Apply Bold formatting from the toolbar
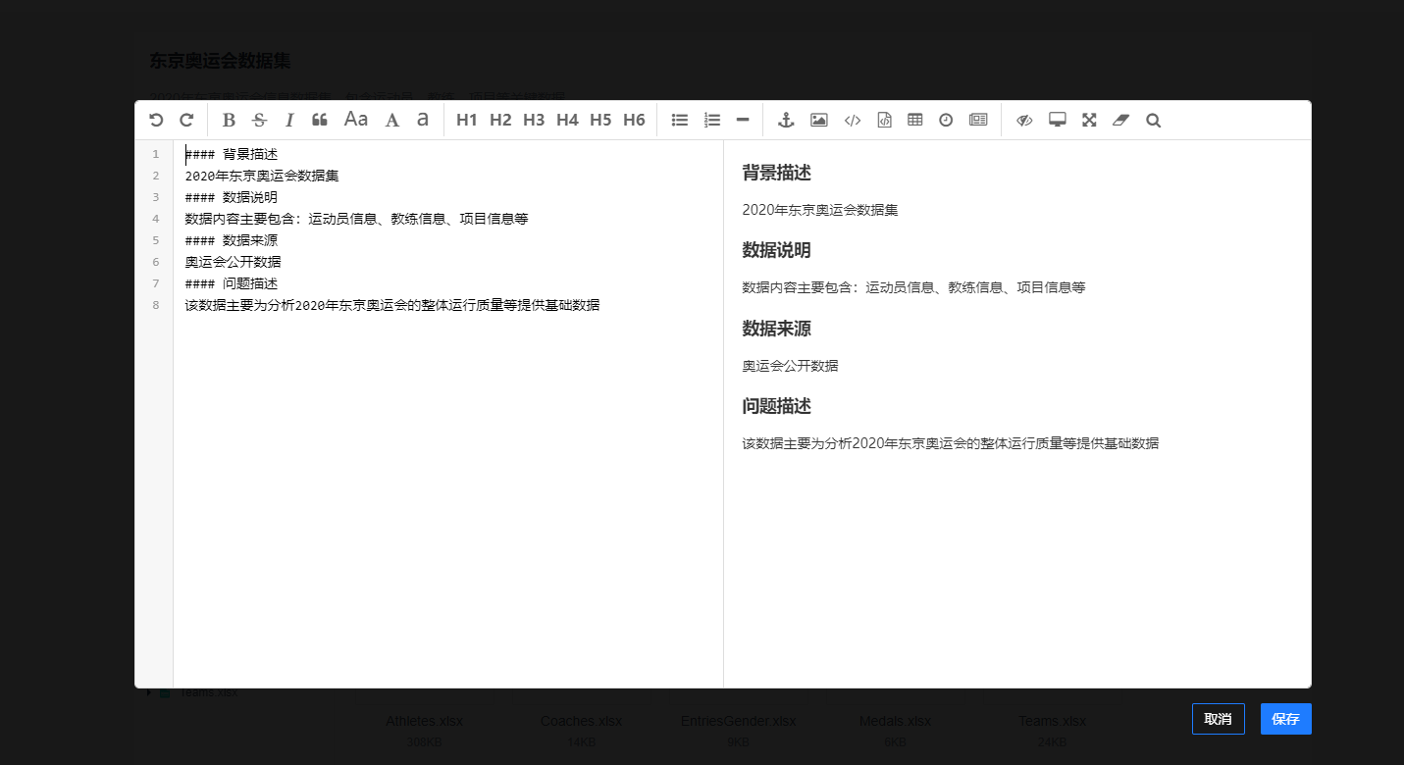 [x=230, y=120]
